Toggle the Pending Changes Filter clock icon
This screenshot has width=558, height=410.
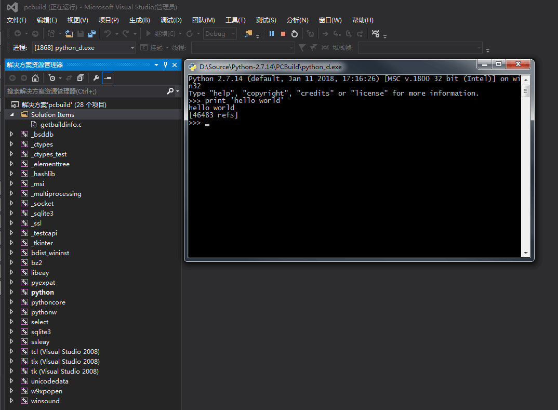52,78
